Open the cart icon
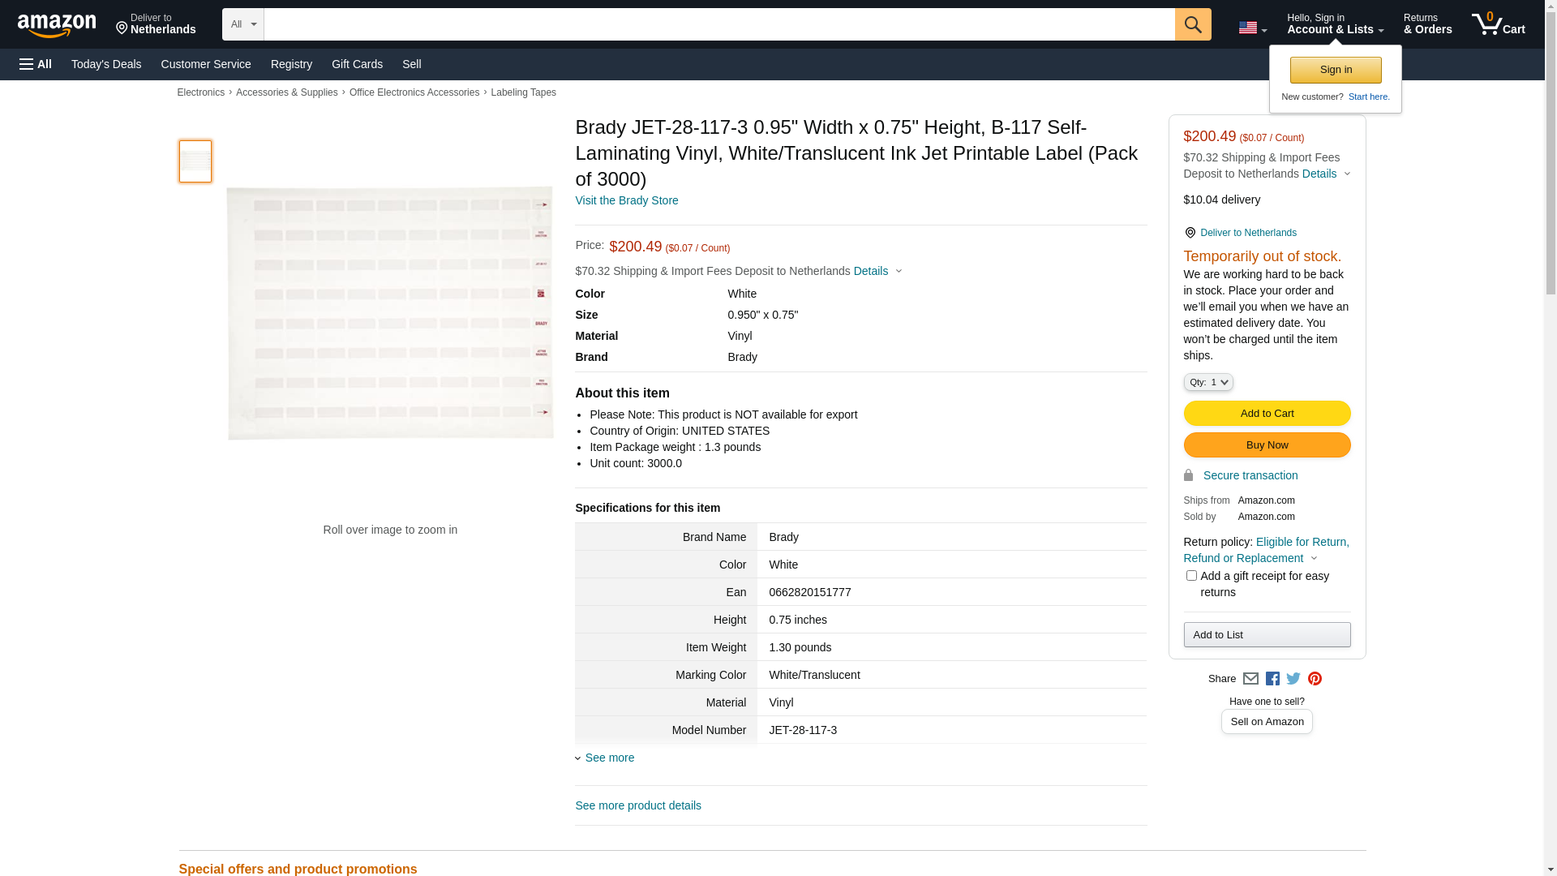Image resolution: width=1557 pixels, height=876 pixels. [x=1498, y=24]
